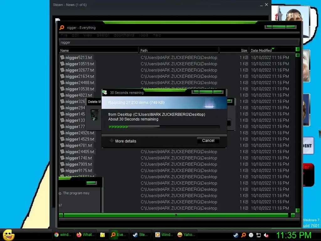Click 'Steam - News (1 of 6)' title
This screenshot has height=241, width=321.
(70, 5)
